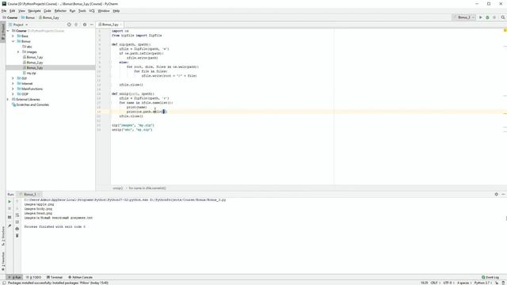Click the lock icon in status bar

[x=497, y=283]
